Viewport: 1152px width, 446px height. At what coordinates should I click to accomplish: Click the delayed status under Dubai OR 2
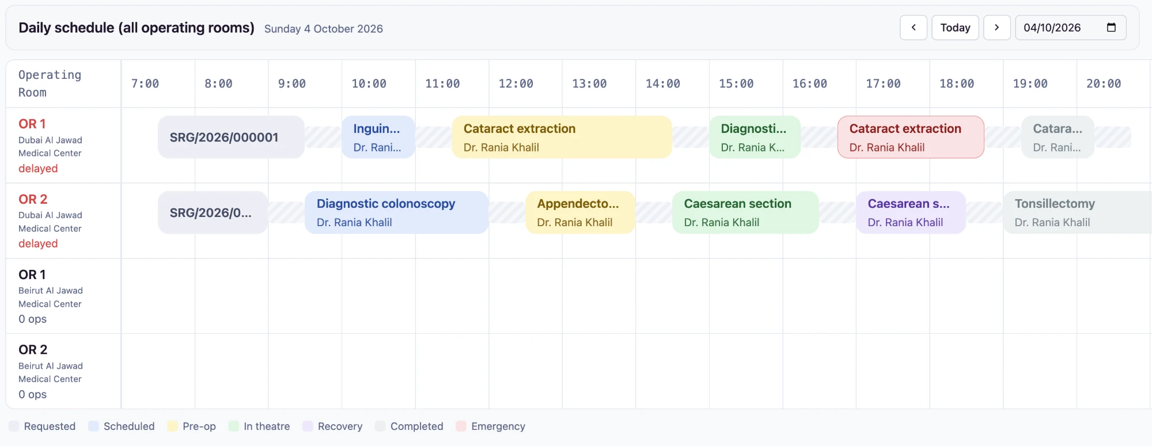click(x=38, y=243)
